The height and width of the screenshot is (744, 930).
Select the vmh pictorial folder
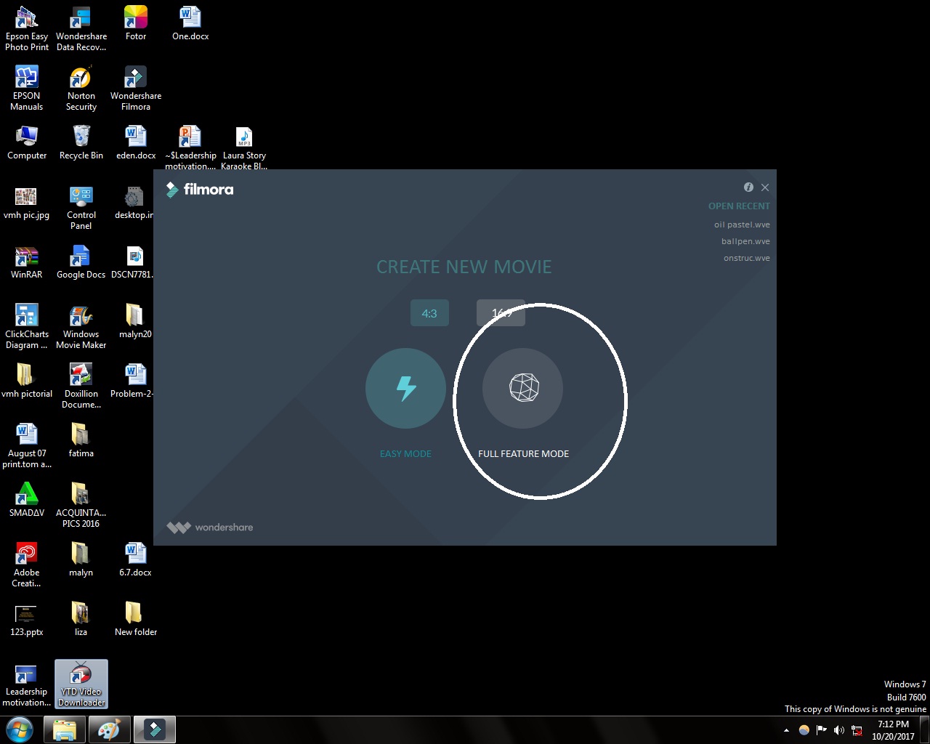pyautogui.click(x=27, y=381)
